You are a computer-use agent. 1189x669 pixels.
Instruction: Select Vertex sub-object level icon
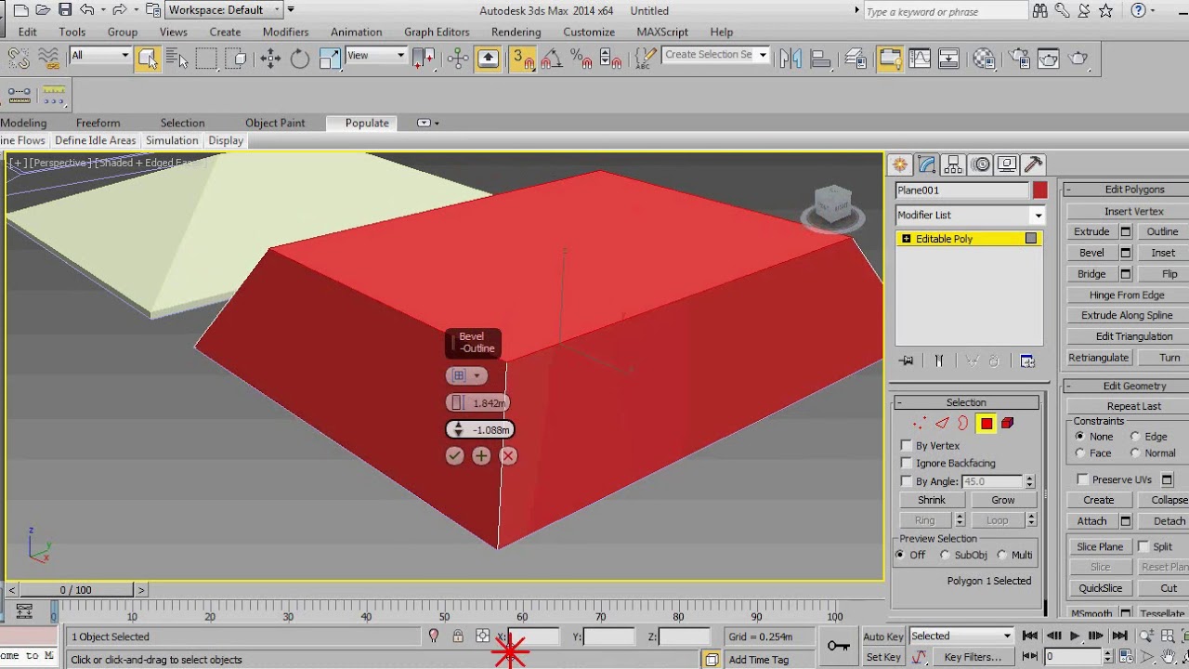click(x=920, y=424)
